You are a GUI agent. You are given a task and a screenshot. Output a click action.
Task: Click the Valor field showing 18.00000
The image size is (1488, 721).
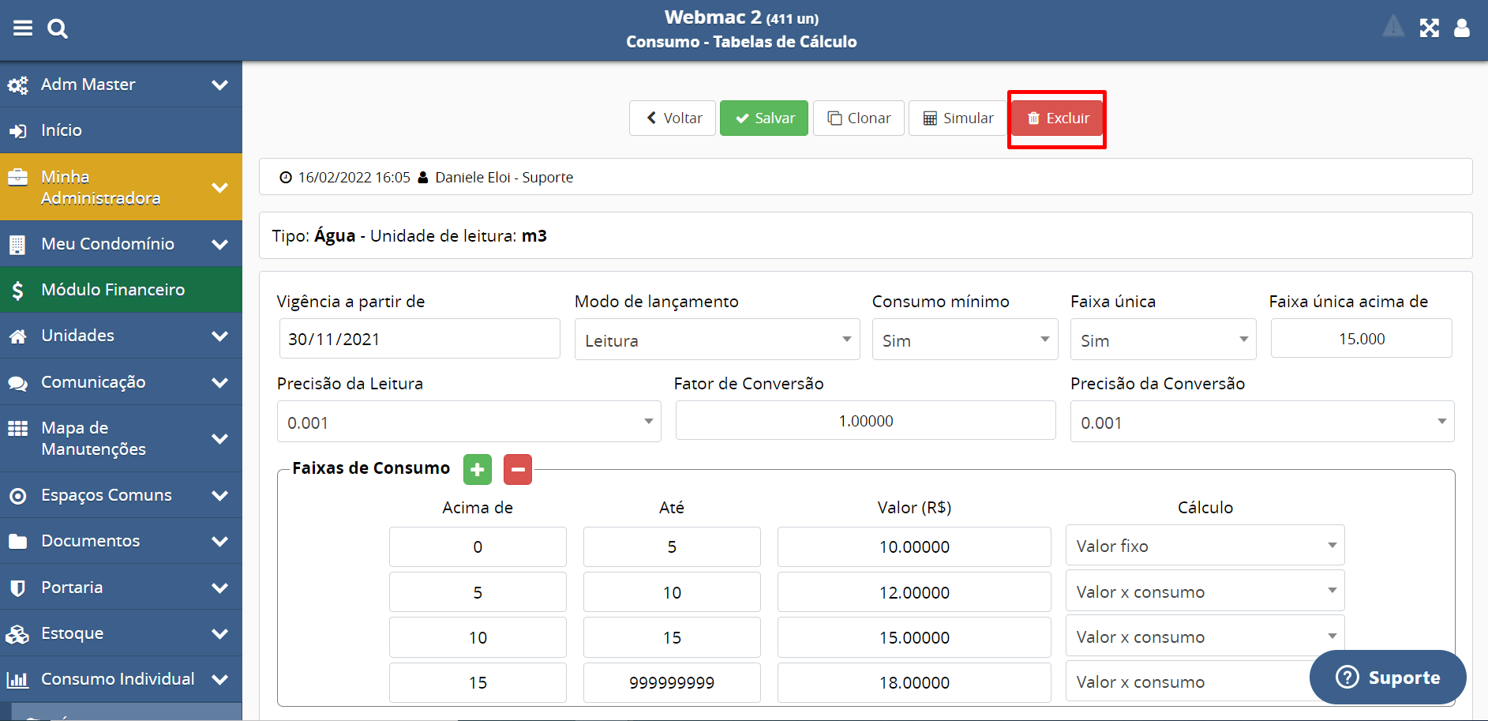pyautogui.click(x=914, y=682)
